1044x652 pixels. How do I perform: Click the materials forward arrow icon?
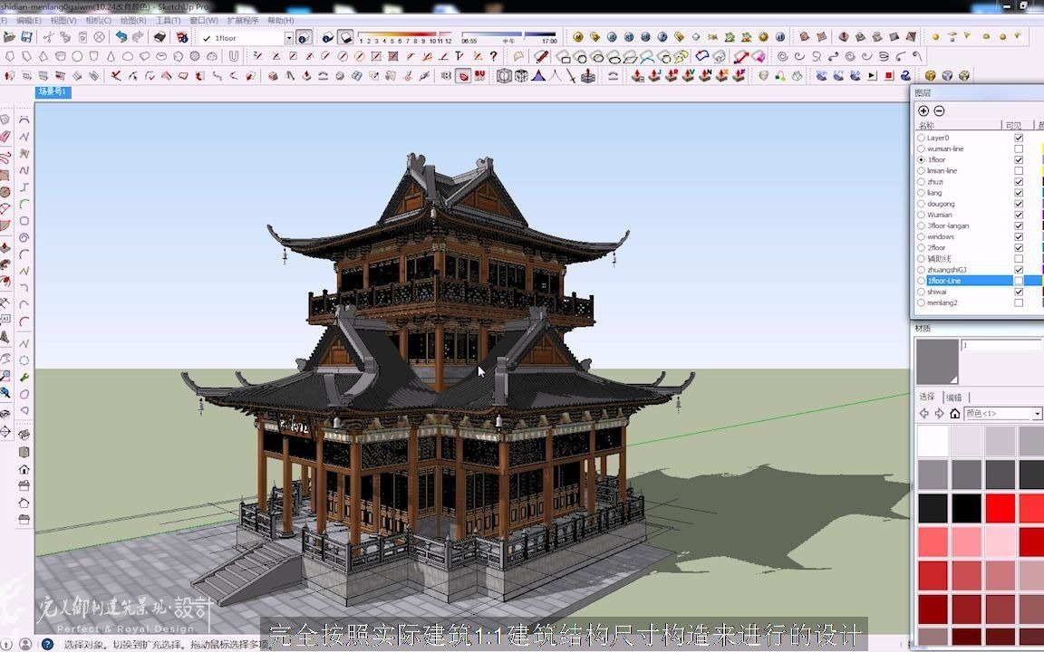940,414
